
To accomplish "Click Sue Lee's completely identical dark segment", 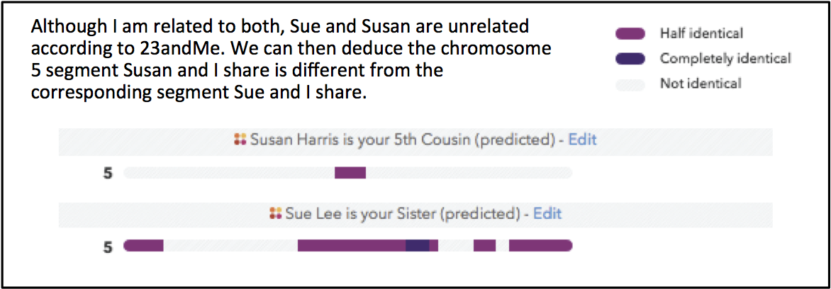I will [417, 246].
